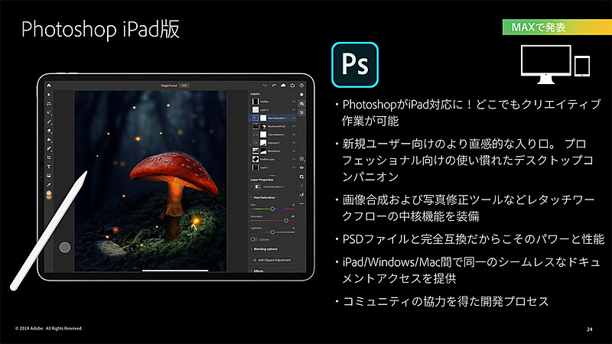Image resolution: width=612 pixels, height=344 pixels.
Task: Select the Paint Bucket fill tool
Action: [x=49, y=140]
